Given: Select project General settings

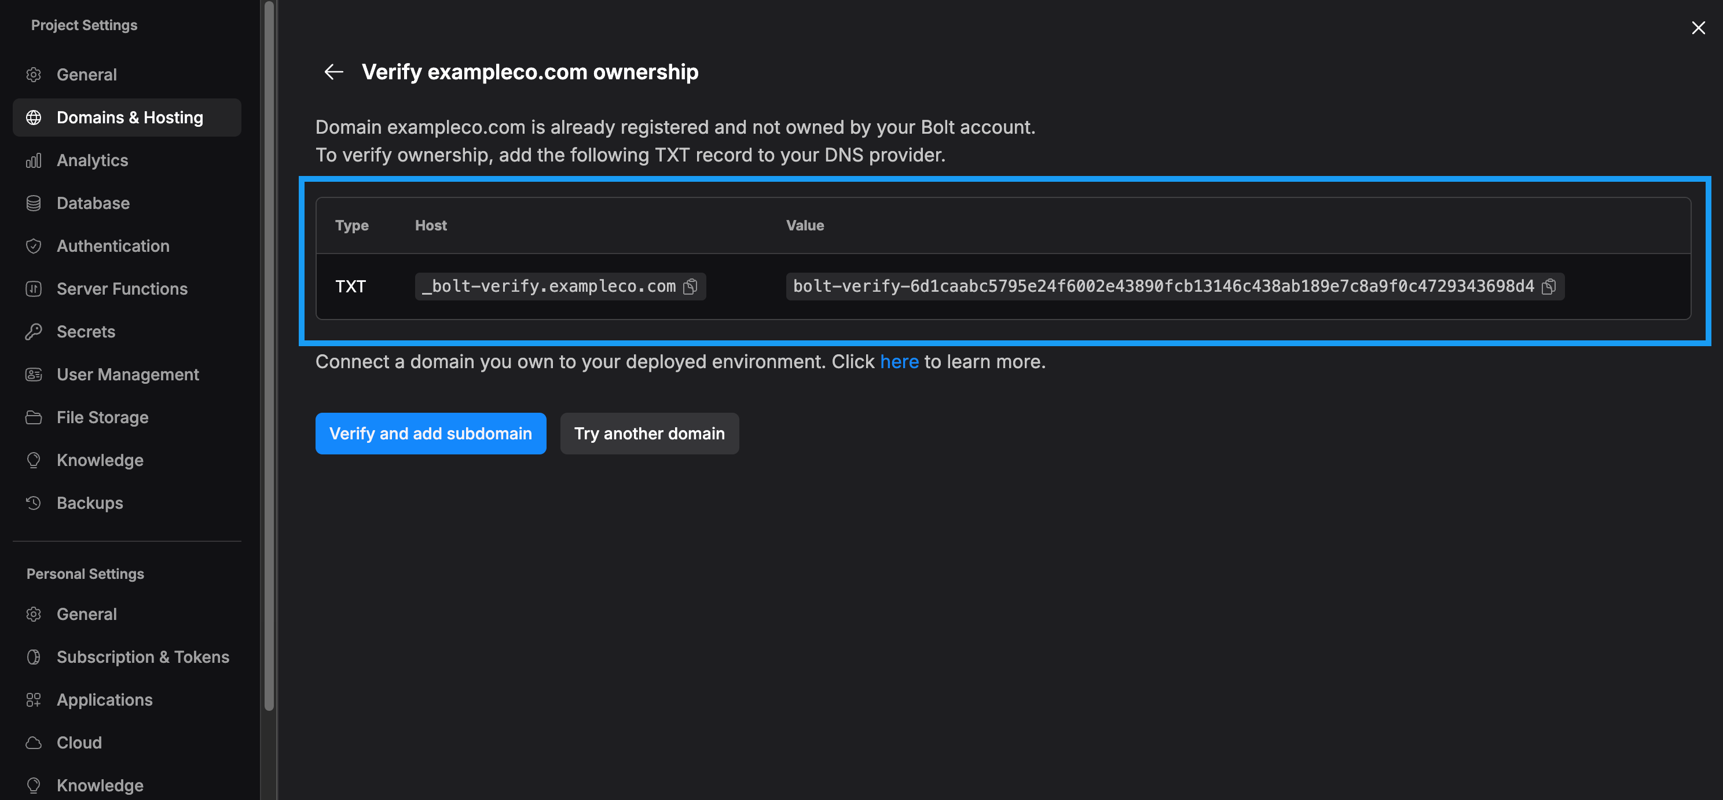Looking at the screenshot, I should pyautogui.click(x=86, y=75).
